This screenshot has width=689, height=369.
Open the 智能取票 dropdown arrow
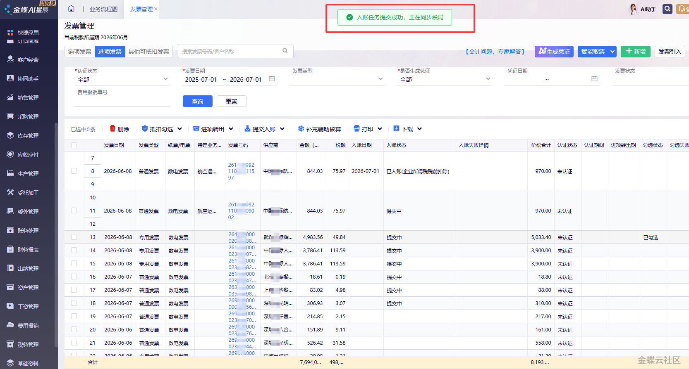(612, 52)
